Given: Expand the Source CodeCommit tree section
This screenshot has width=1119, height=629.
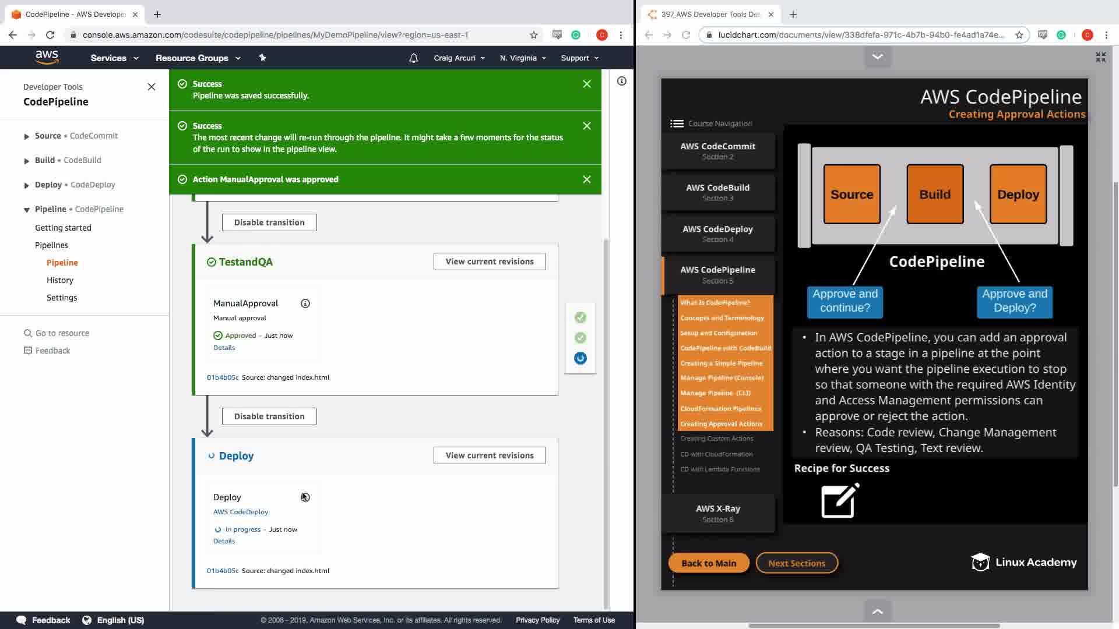Looking at the screenshot, I should [x=26, y=136].
